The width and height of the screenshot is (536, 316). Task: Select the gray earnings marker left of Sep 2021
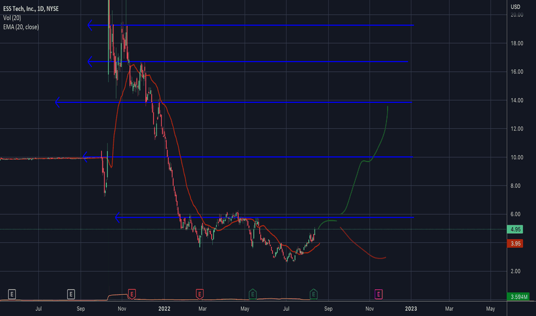[x=71, y=294]
